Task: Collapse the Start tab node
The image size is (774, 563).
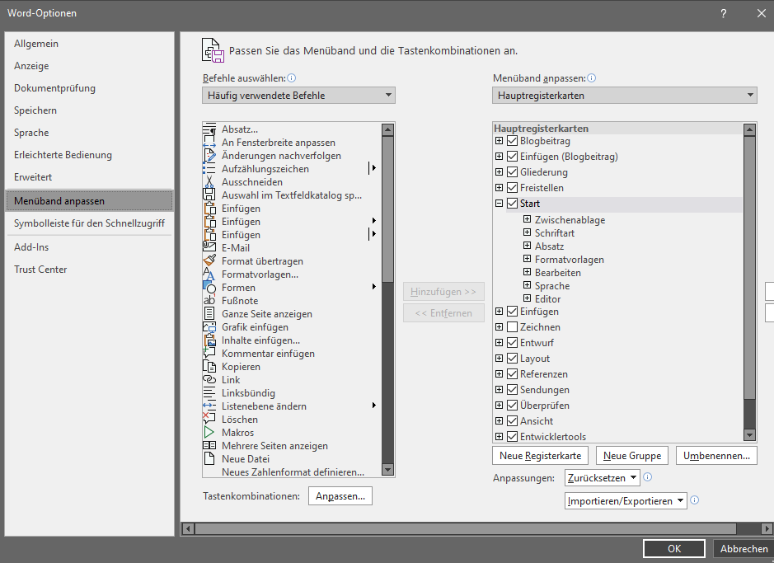Action: (x=499, y=204)
